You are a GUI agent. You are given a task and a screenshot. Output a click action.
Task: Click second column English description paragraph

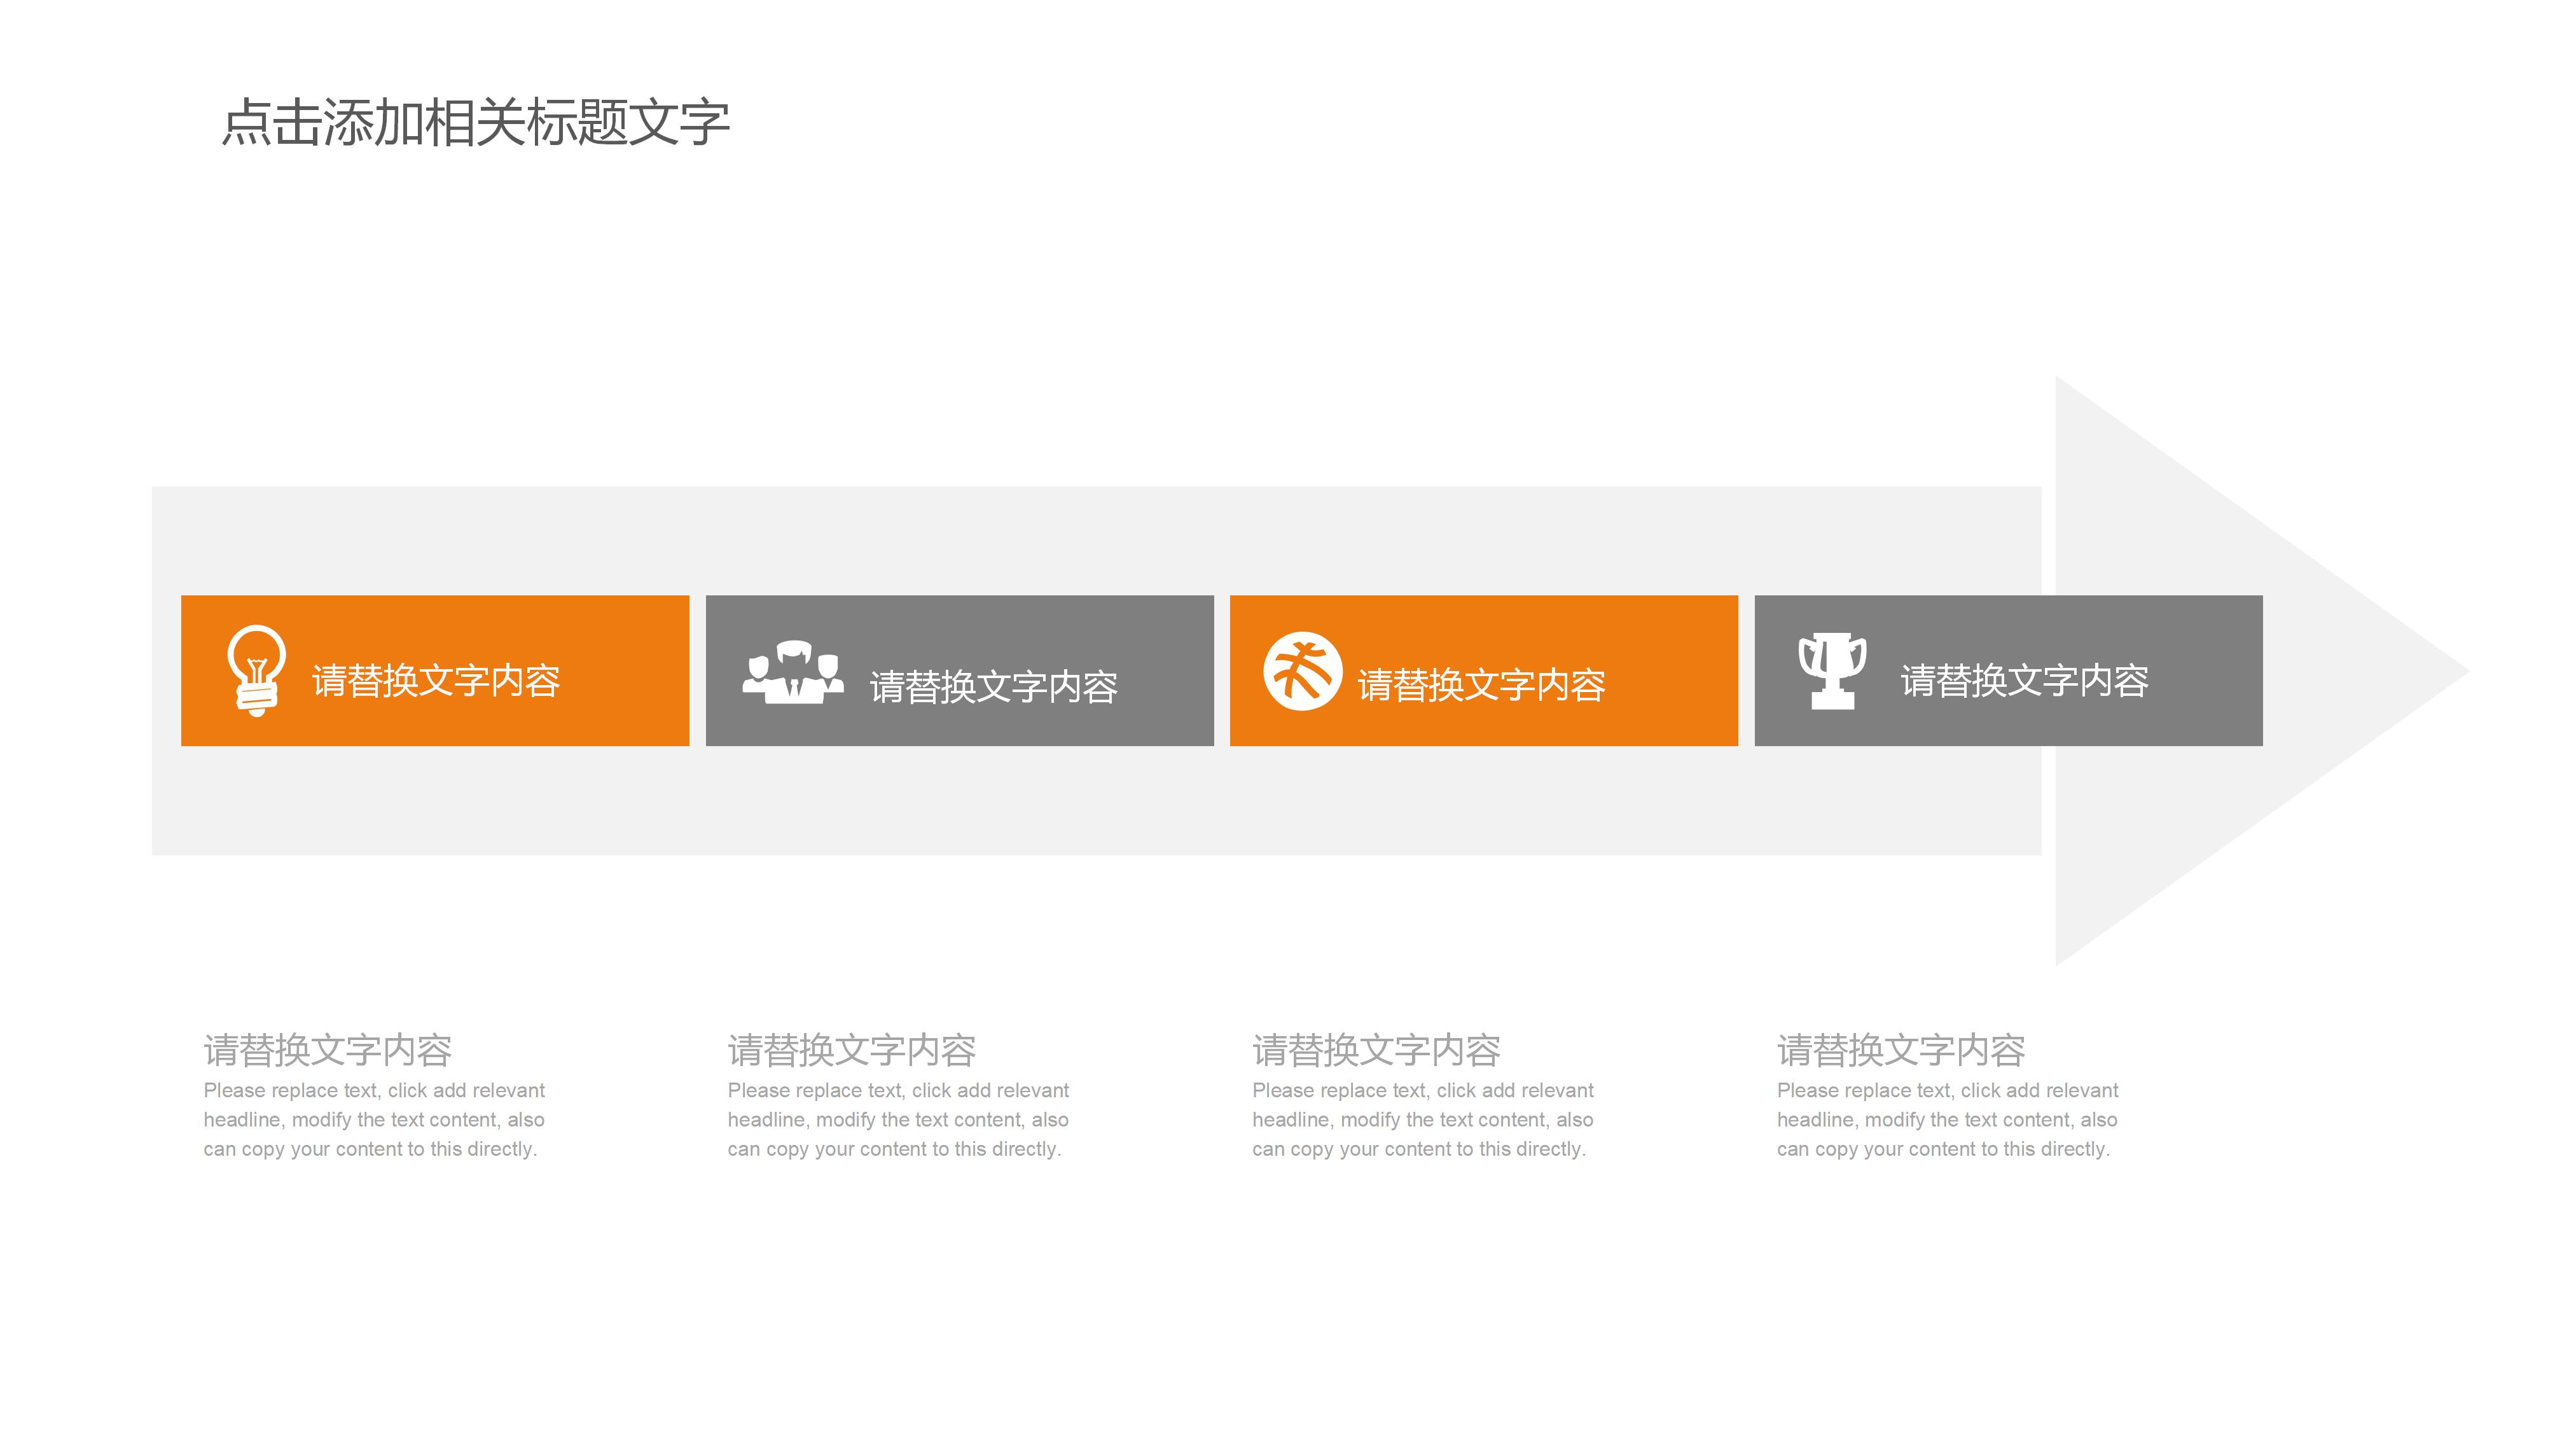pos(898,1120)
